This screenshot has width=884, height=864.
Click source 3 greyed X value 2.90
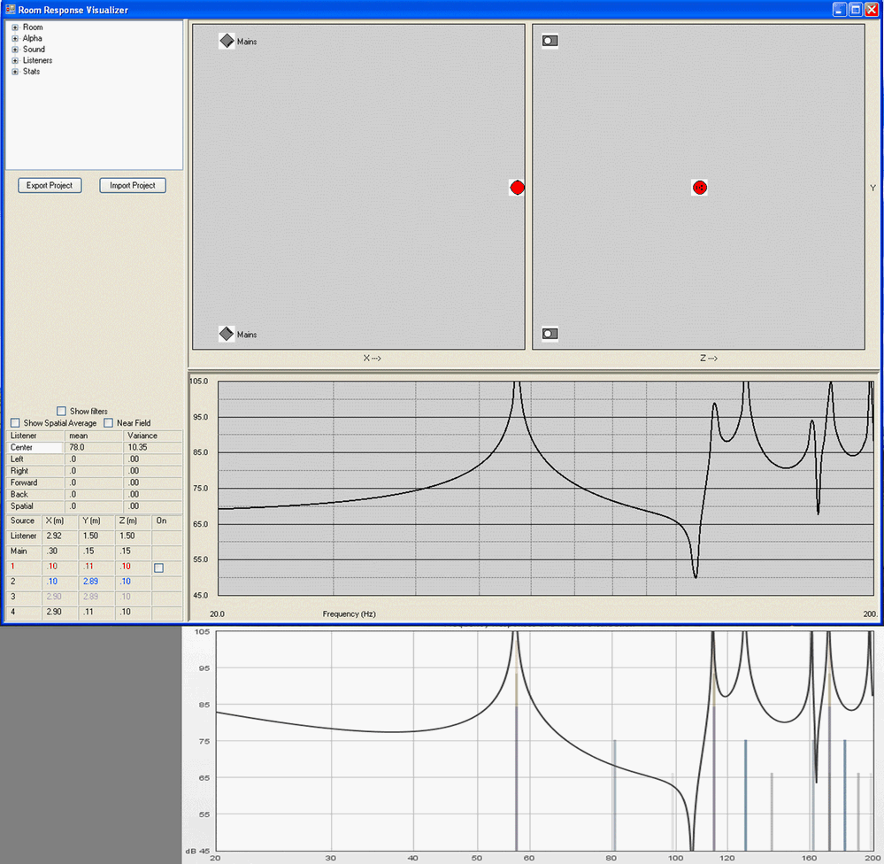(54, 597)
